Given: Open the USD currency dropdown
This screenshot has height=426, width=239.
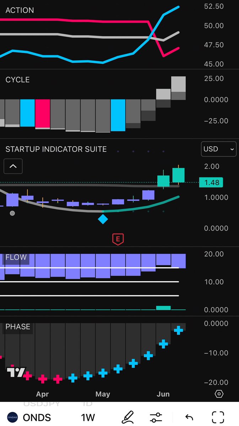Looking at the screenshot, I should coord(219,149).
